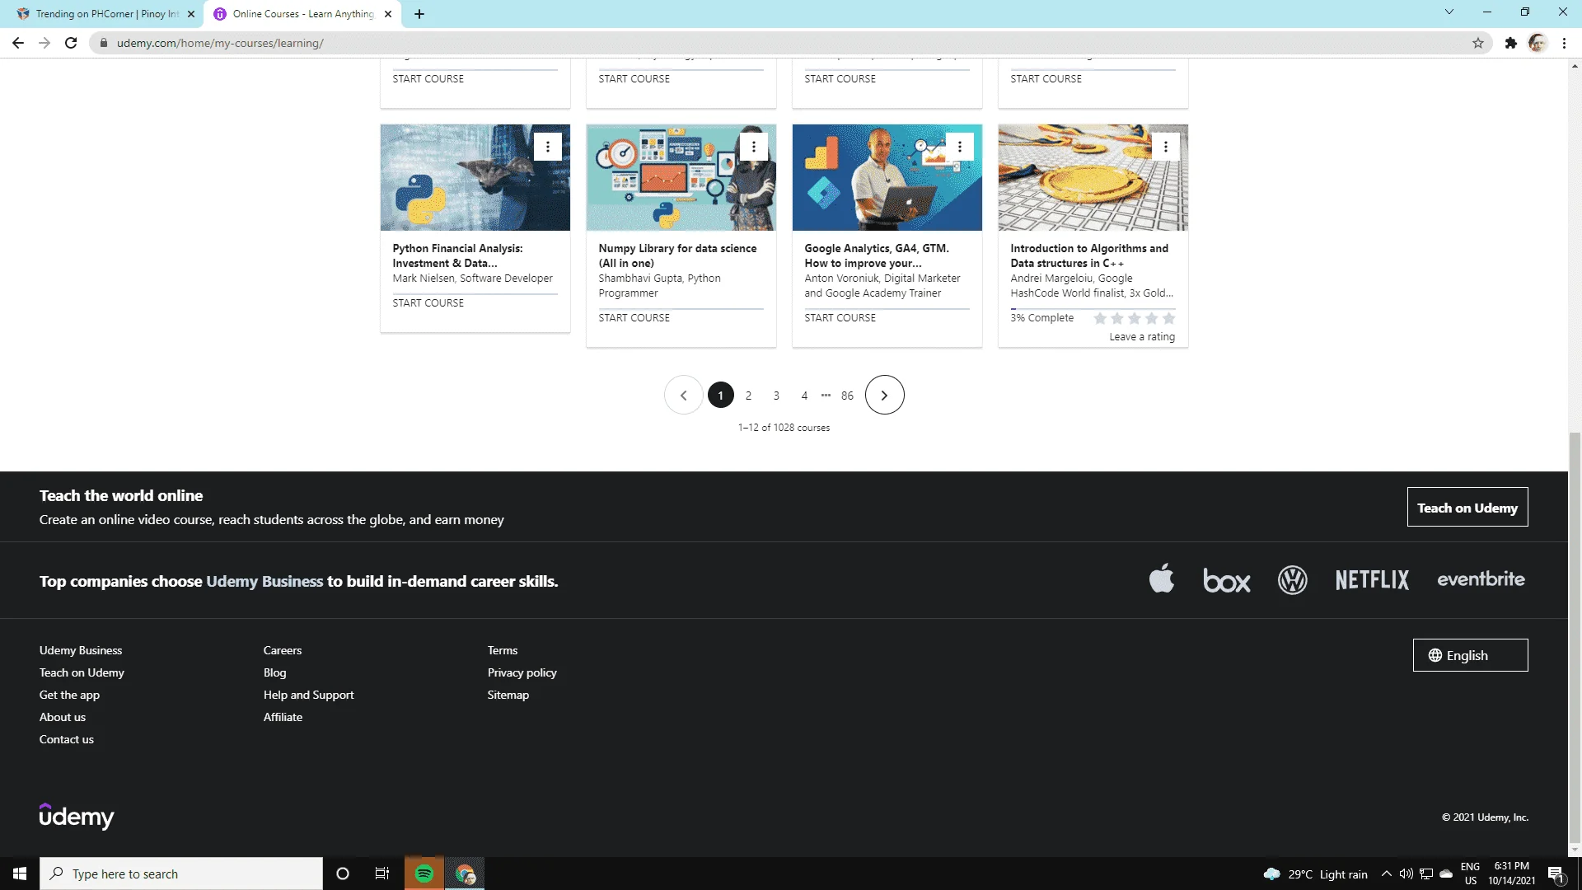
Task: Open the English language selector
Action: (1471, 655)
